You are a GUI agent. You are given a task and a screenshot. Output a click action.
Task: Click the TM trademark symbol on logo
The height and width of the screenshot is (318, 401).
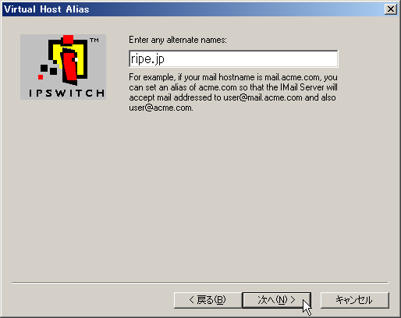pyautogui.click(x=94, y=40)
